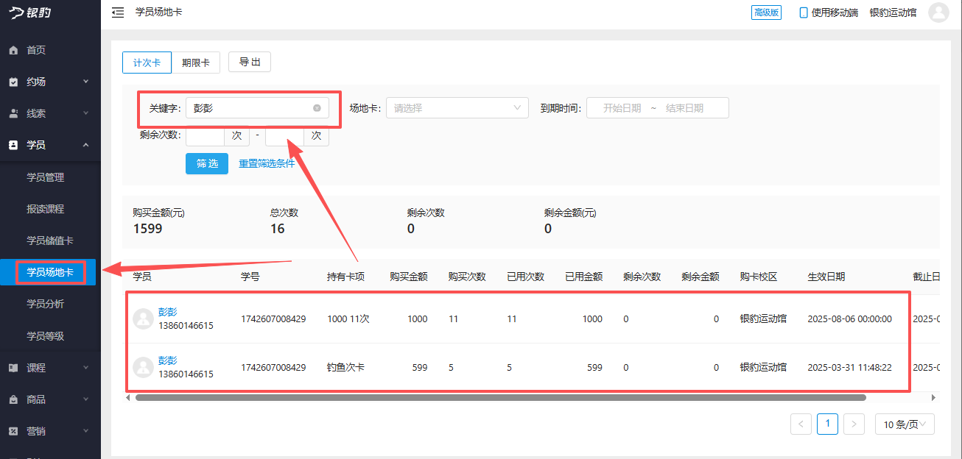
Task: Open the 10条/页 page size dropdown
Action: tap(905, 424)
